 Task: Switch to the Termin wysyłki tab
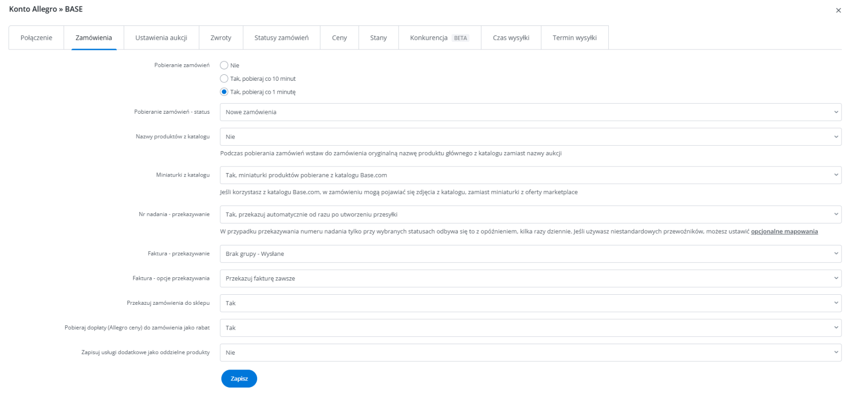point(574,38)
